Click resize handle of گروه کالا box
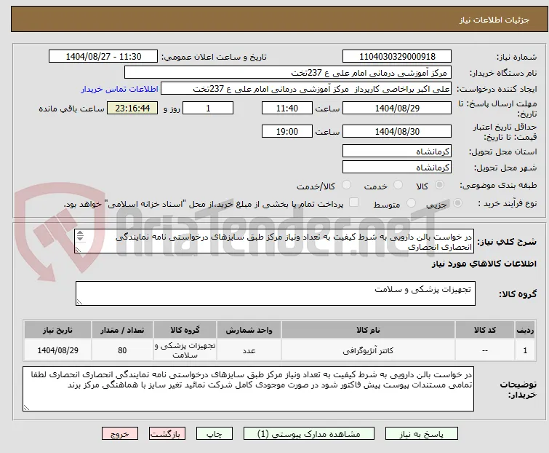 pos(79,302)
